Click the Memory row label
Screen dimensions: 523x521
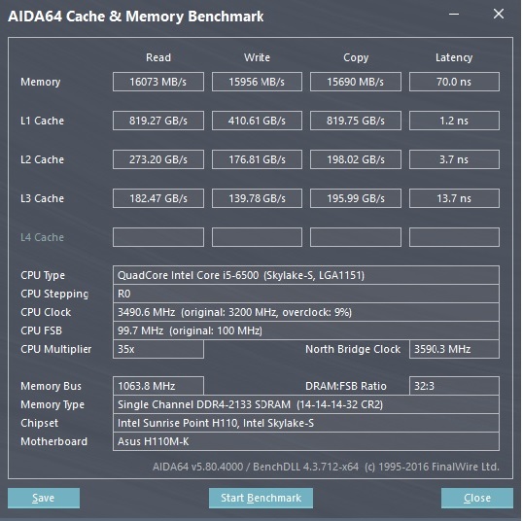point(41,82)
